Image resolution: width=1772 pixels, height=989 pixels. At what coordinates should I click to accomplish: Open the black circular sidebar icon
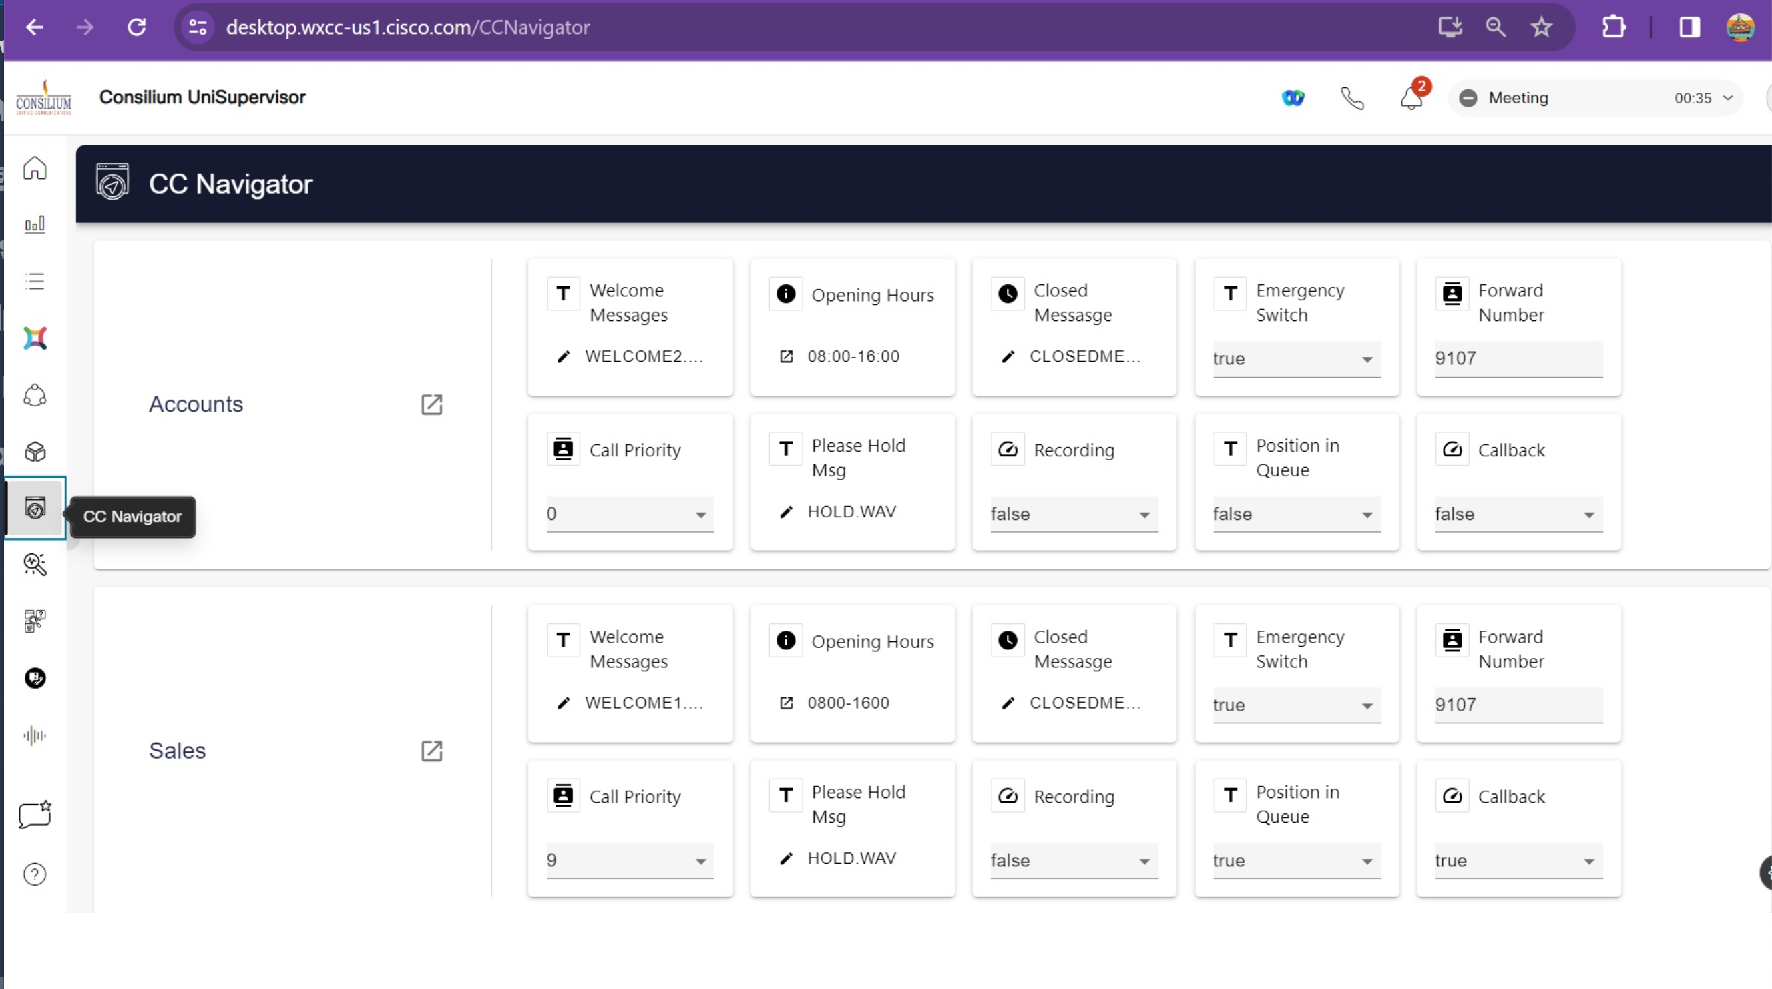point(35,678)
